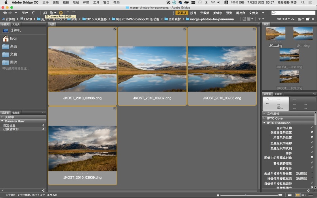
Task: Switch to 文件夹 workspace
Action: [x=254, y=13]
